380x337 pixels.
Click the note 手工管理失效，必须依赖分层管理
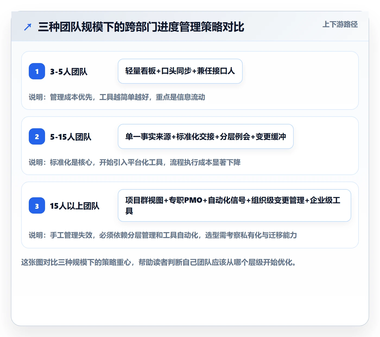163,235
